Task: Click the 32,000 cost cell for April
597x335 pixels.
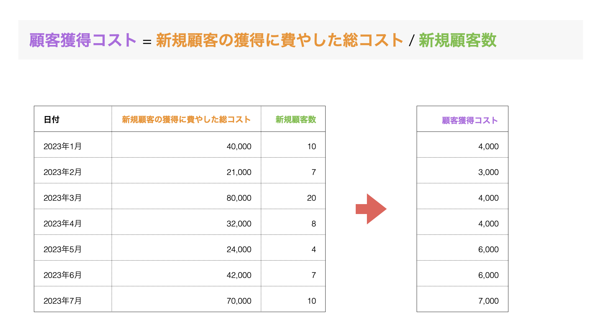Action: pyautogui.click(x=239, y=224)
